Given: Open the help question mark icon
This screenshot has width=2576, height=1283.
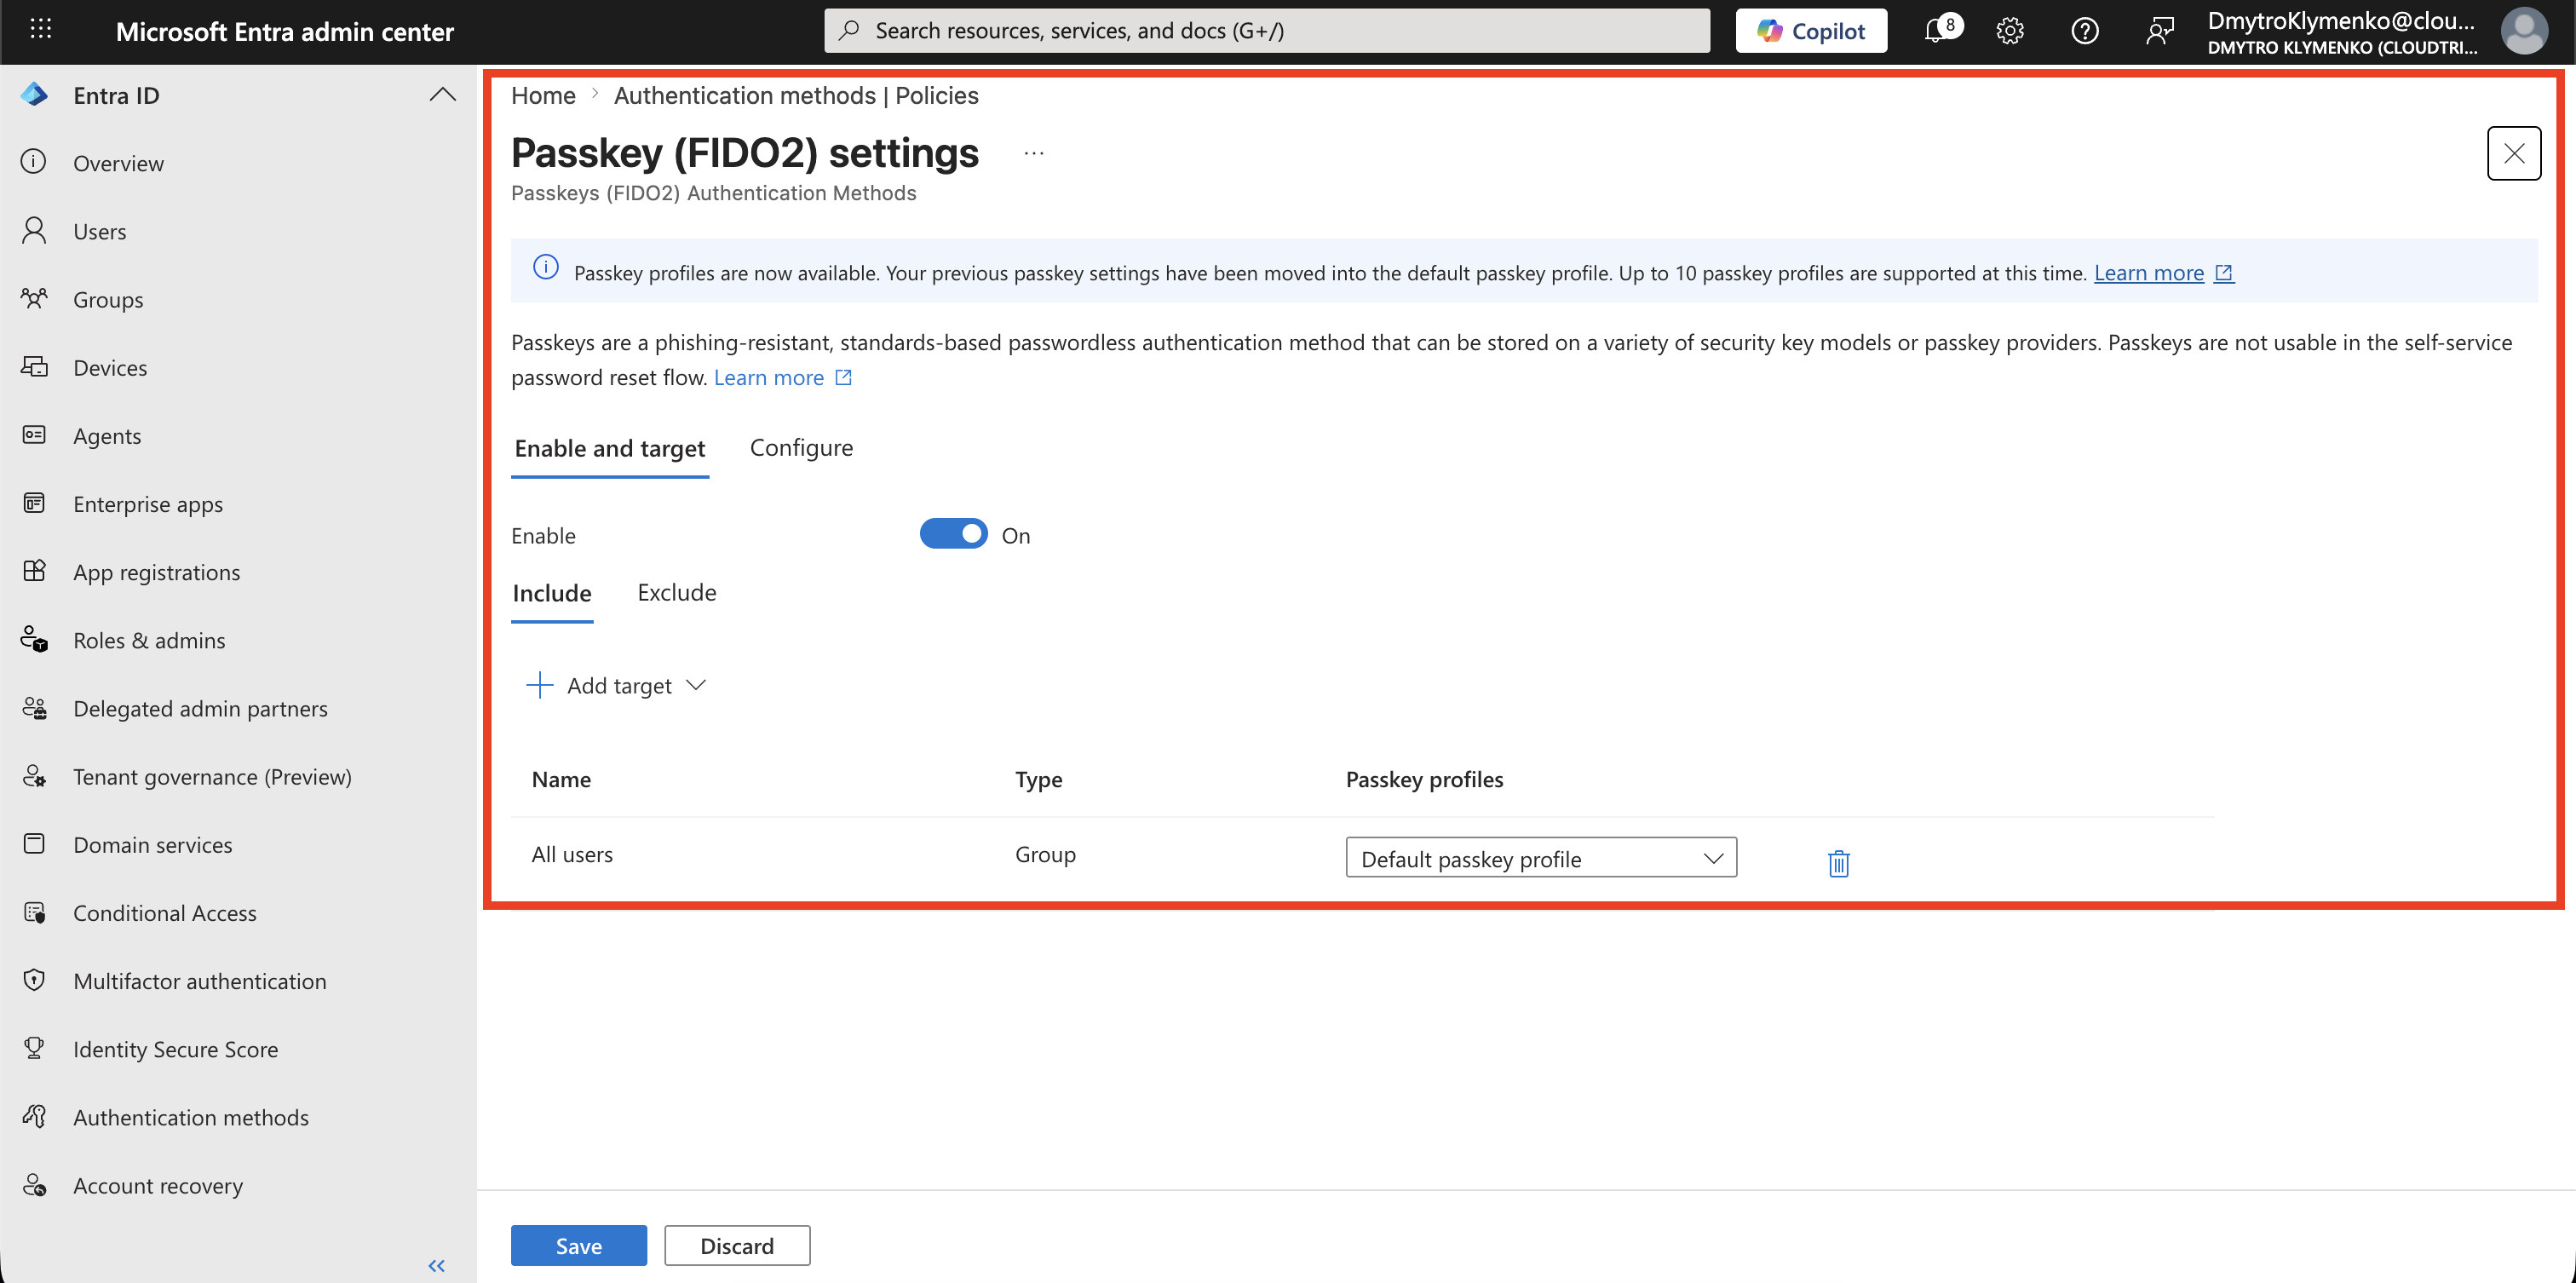Looking at the screenshot, I should tap(2085, 31).
